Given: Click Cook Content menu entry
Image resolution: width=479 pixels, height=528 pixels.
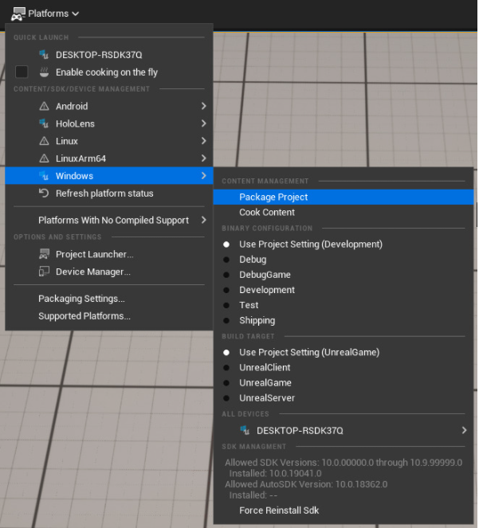Looking at the screenshot, I should tap(344, 213).
